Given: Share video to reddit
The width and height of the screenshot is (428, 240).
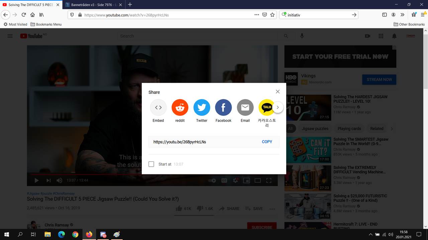Looking at the screenshot, I should 180,108.
